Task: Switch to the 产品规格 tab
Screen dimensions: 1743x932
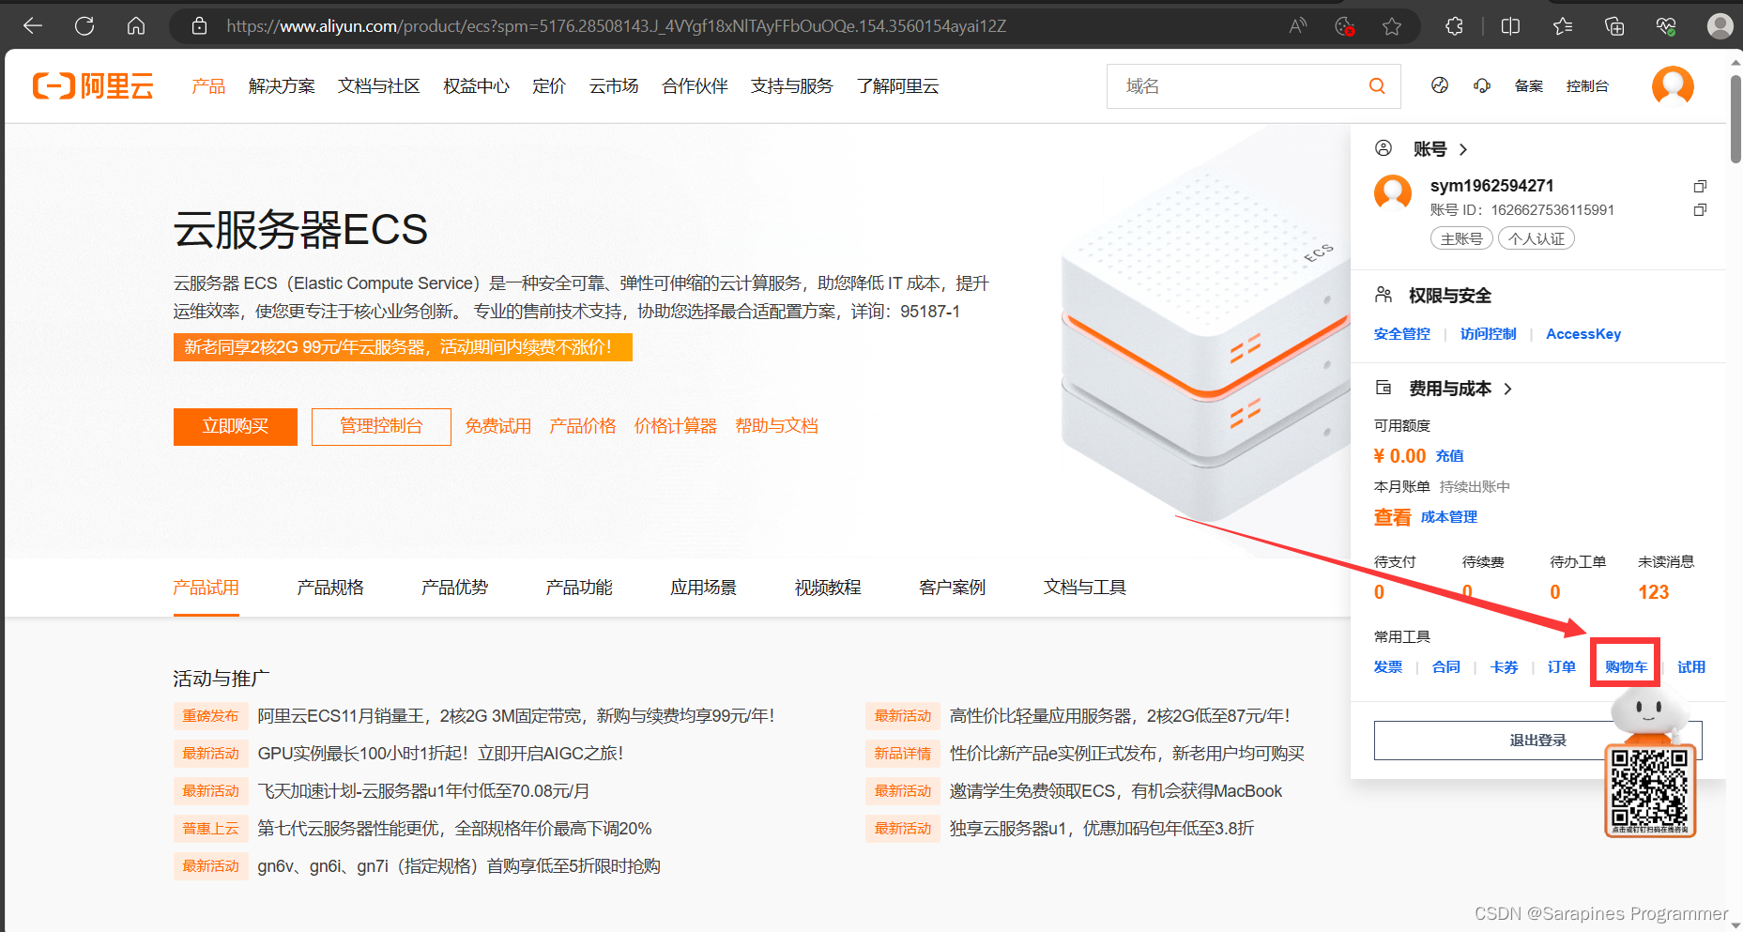Action: tap(330, 588)
